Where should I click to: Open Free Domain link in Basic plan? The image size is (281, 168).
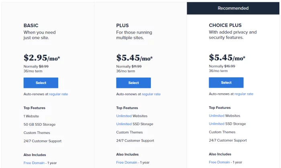tap(34, 162)
